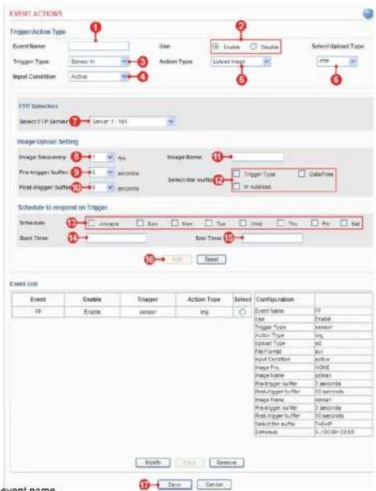
Task: Click the Modify button
Action: (153, 462)
